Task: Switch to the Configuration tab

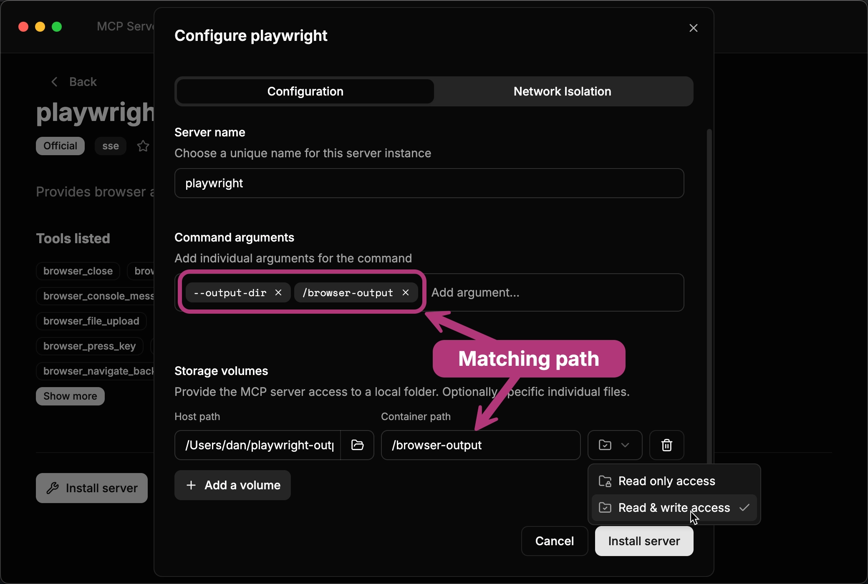Action: coord(305,91)
